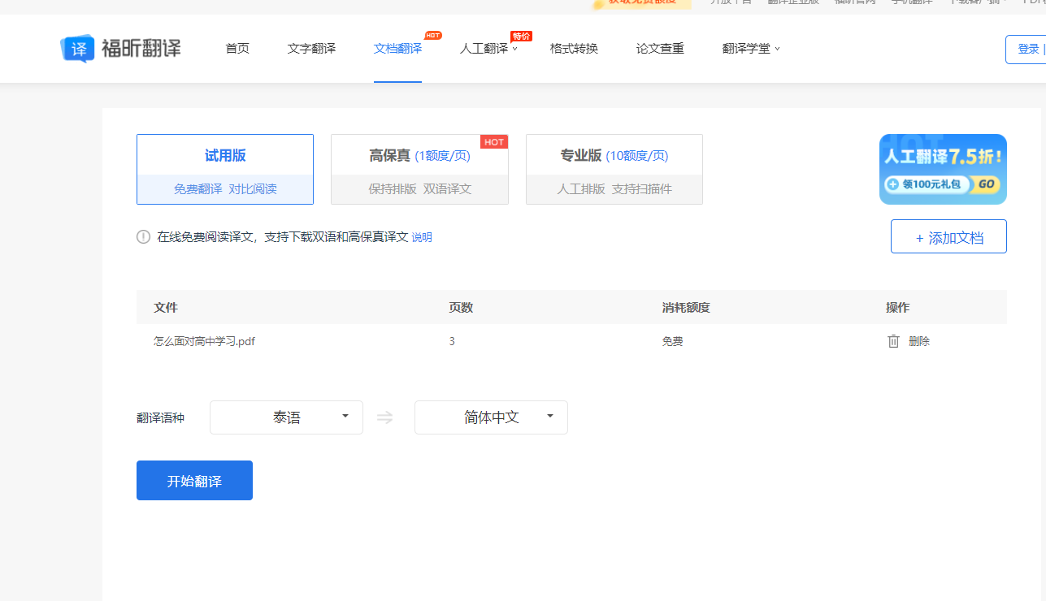
Task: Click the 消耗额度 column header
Action: (686, 308)
